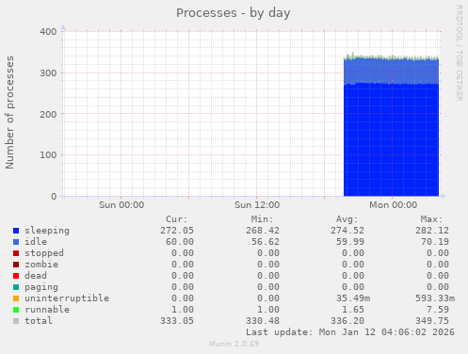Click the 'Max:' column header
The height and width of the screenshot is (354, 468).
click(x=432, y=219)
